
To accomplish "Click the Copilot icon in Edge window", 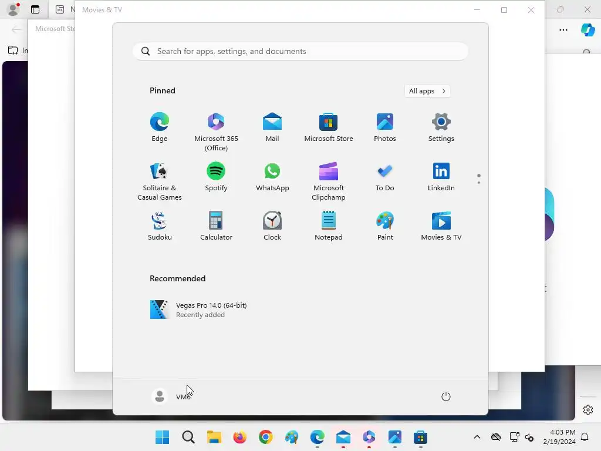I will [x=588, y=29].
